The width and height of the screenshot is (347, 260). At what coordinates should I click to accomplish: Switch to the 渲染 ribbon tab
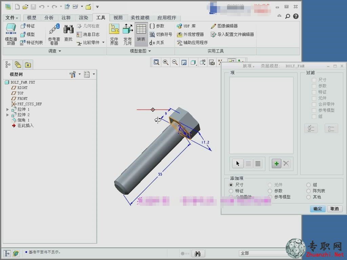pos(83,18)
